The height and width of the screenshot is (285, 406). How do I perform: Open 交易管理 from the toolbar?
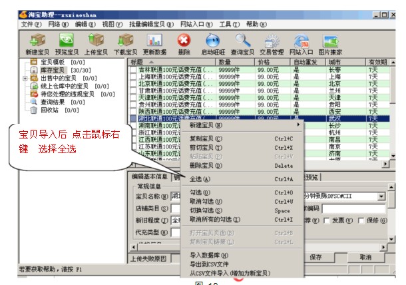click(x=272, y=41)
